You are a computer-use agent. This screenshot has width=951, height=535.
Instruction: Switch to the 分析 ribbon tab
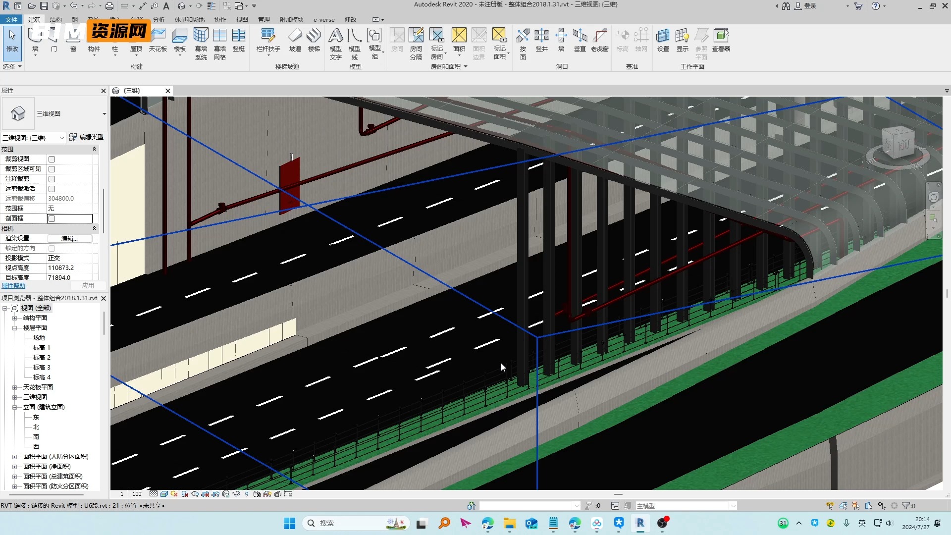[x=159, y=20]
